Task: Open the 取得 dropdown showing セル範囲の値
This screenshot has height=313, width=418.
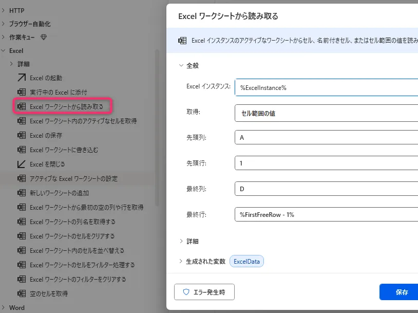Action: click(326, 113)
